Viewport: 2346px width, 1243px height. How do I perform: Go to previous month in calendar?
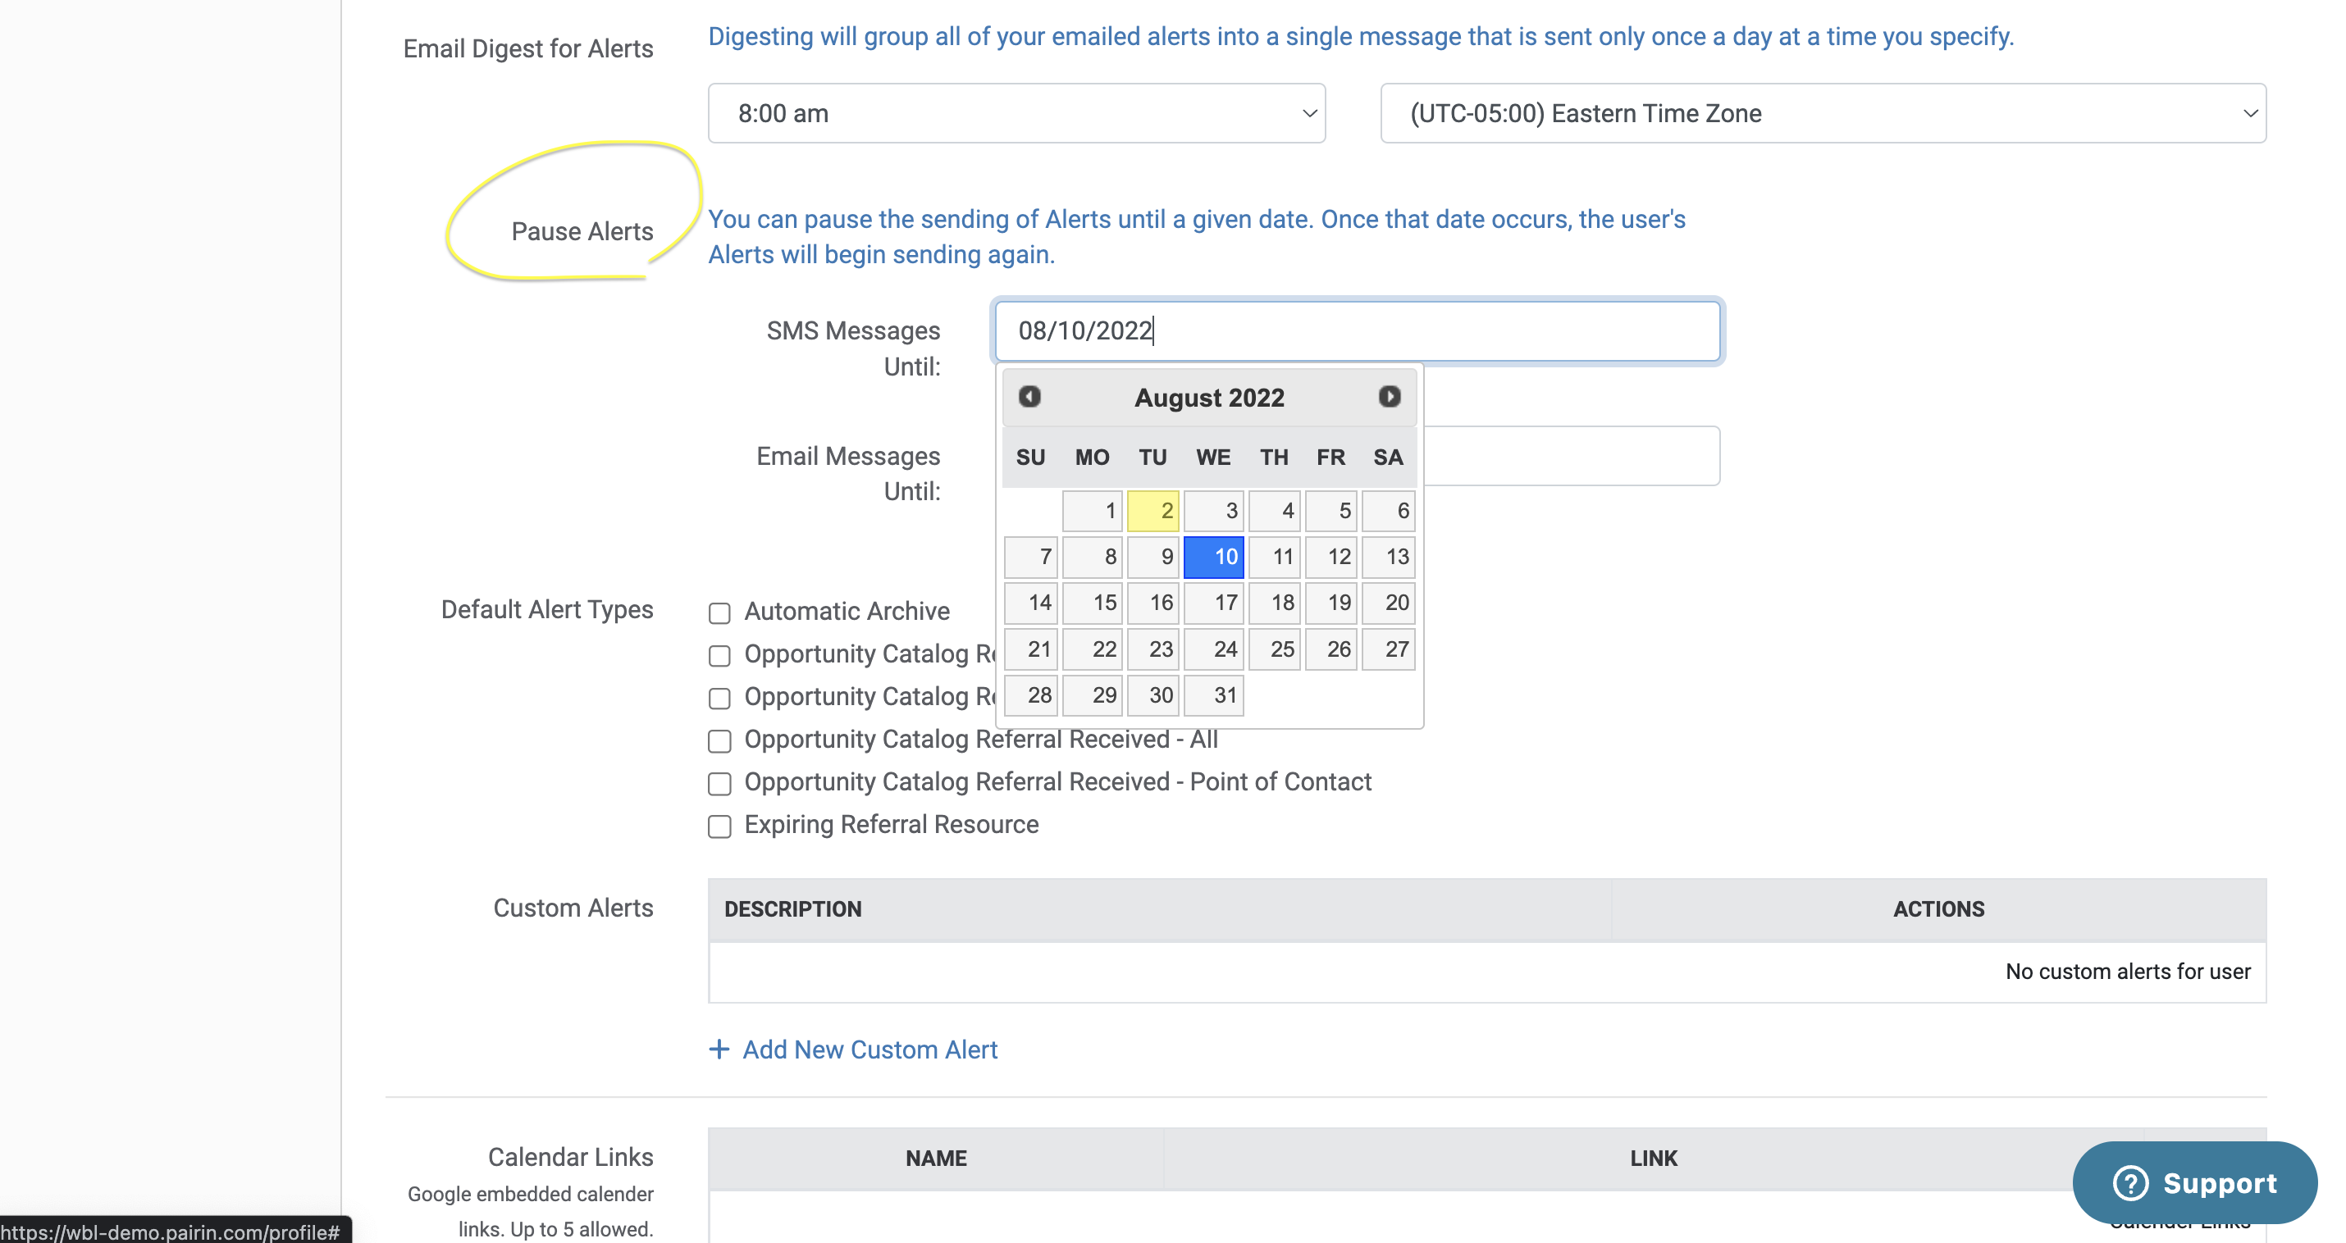[1029, 397]
